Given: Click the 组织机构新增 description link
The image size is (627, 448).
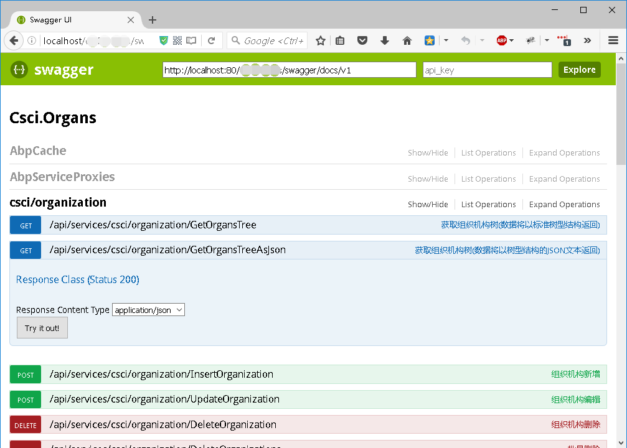Looking at the screenshot, I should pos(575,374).
